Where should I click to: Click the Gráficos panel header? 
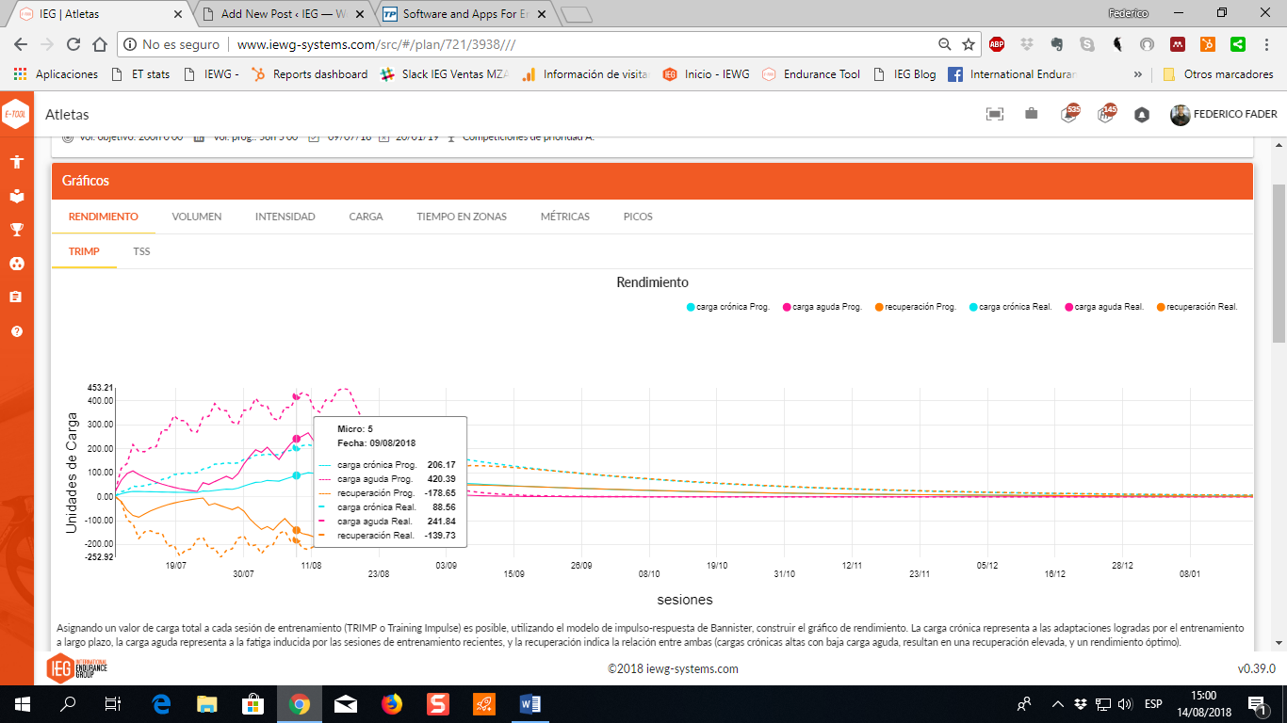[652, 181]
